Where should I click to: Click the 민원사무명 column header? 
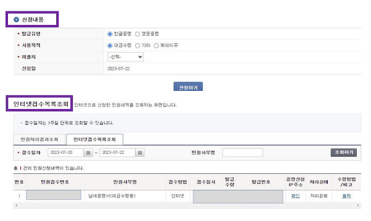tap(125, 182)
